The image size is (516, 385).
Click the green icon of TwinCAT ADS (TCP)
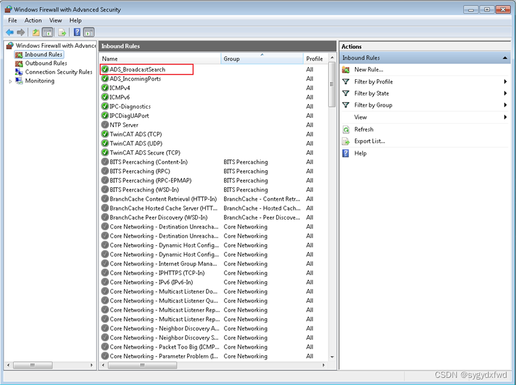[105, 134]
